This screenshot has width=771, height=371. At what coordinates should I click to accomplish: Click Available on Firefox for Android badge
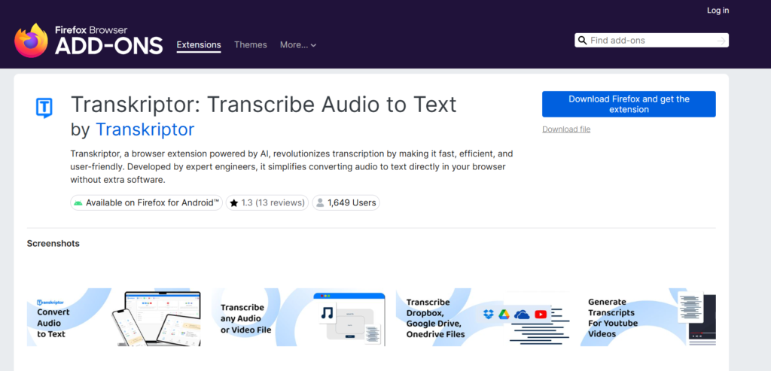point(147,202)
